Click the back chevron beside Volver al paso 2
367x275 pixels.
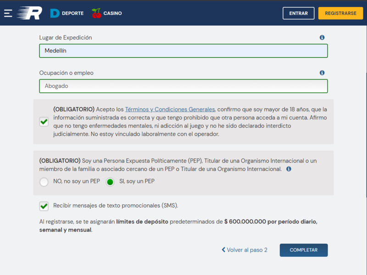223,250
